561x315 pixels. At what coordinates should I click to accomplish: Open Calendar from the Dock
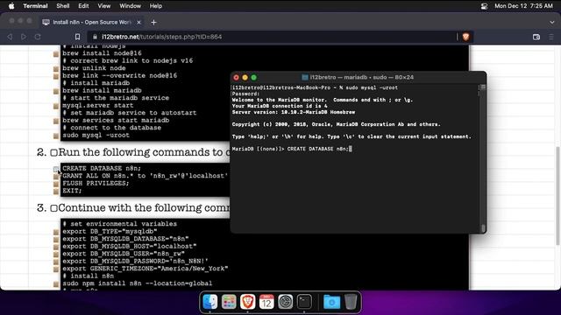tap(266, 302)
